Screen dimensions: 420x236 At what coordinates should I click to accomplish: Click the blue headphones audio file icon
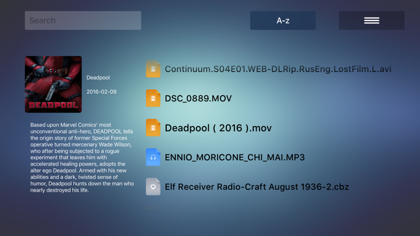point(153,157)
